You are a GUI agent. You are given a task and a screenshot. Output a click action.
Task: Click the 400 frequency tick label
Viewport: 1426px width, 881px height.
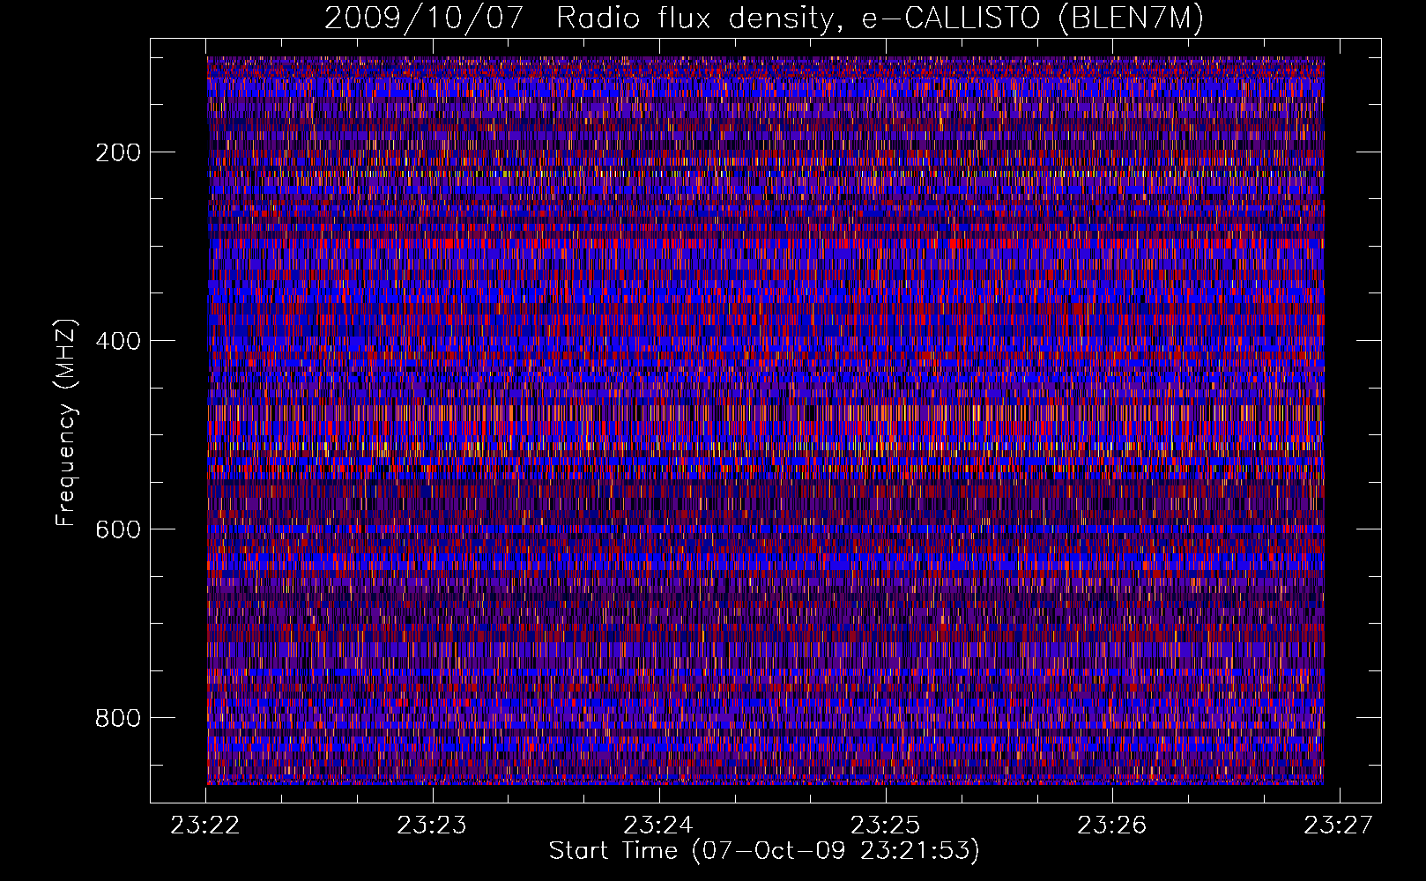tap(117, 341)
